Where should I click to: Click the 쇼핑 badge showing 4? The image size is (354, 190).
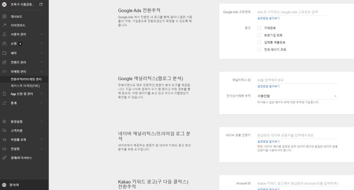[20, 44]
